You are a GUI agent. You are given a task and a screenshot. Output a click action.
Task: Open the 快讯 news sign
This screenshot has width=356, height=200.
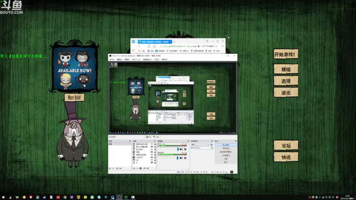[286, 157]
